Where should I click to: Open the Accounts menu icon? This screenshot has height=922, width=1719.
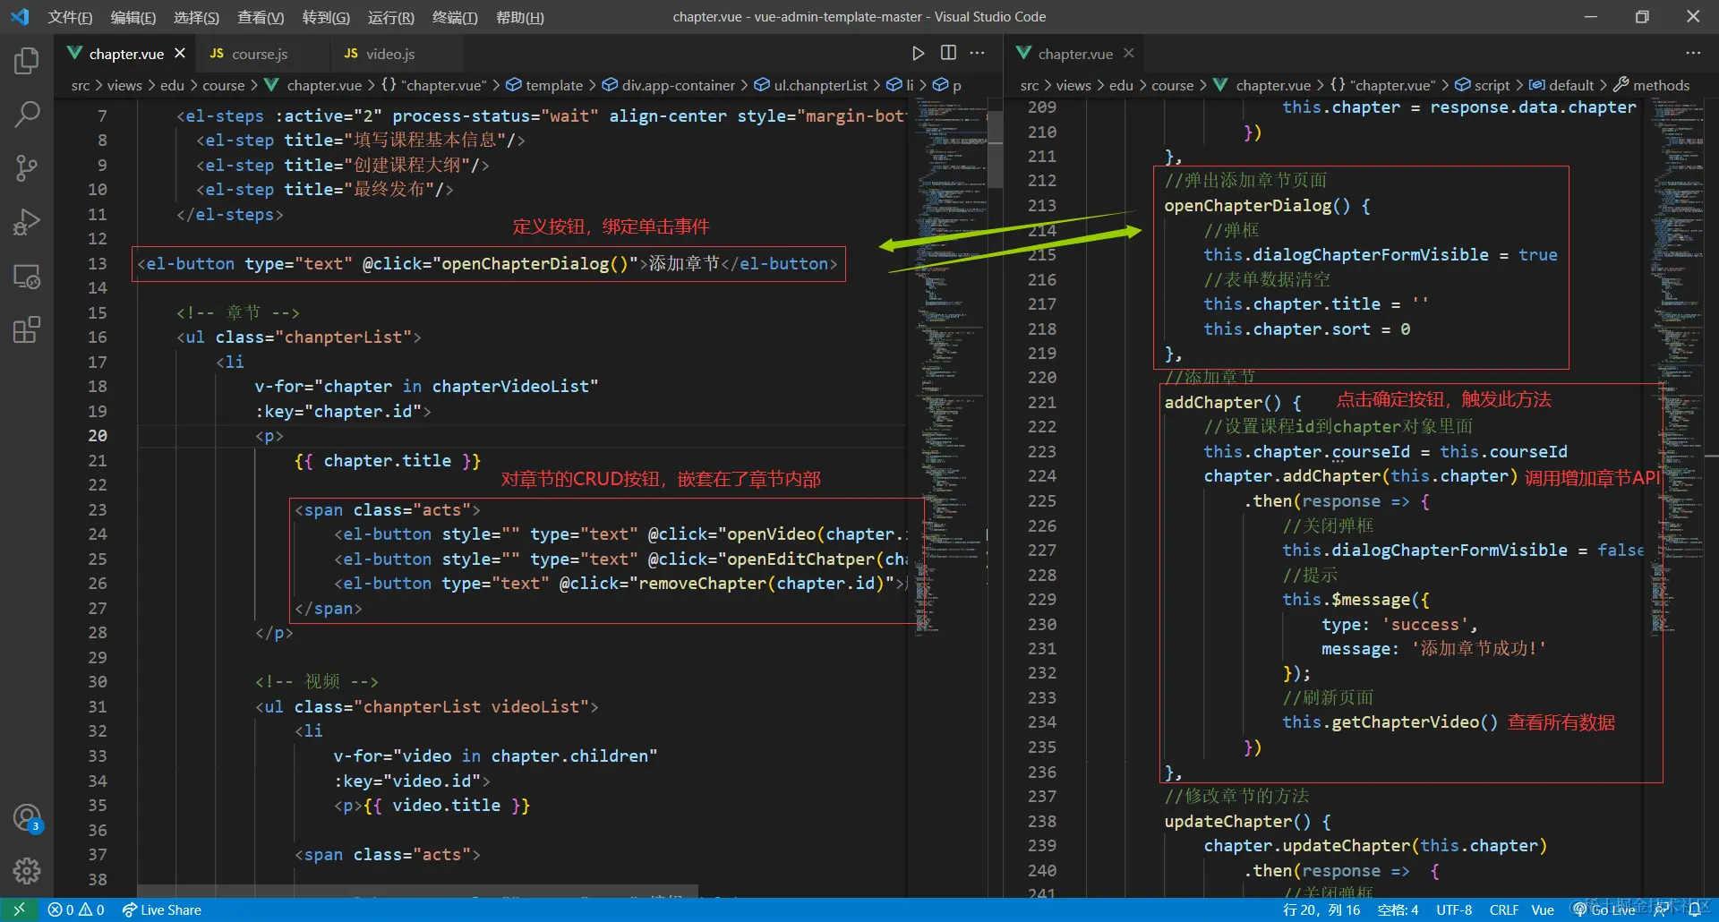27,817
